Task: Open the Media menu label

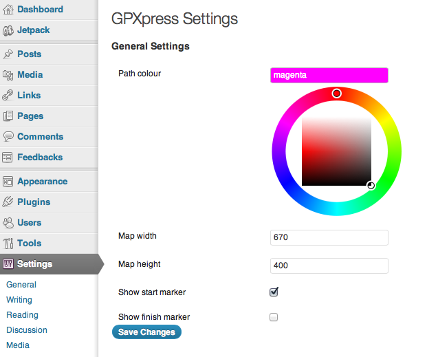Action: pos(30,75)
